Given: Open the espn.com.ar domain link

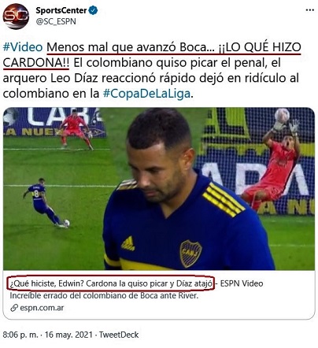Looking at the screenshot, I should 42,308.
